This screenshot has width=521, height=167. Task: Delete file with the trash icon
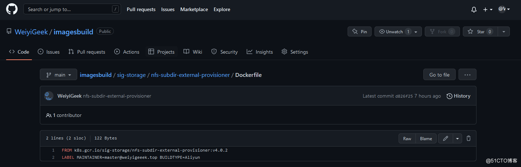point(469,138)
